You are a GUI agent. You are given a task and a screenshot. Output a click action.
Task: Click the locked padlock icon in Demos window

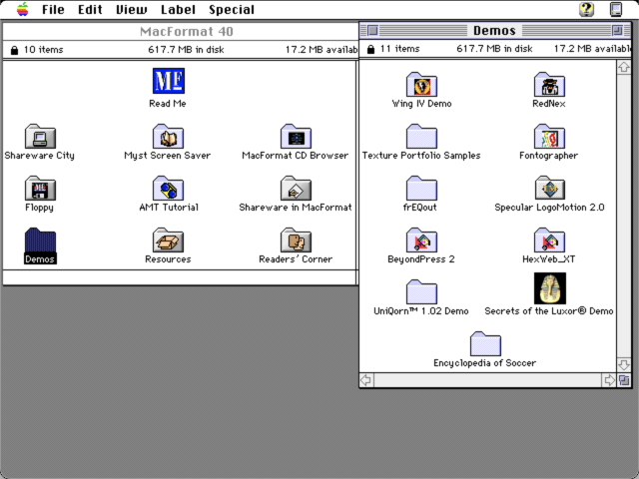(370, 49)
